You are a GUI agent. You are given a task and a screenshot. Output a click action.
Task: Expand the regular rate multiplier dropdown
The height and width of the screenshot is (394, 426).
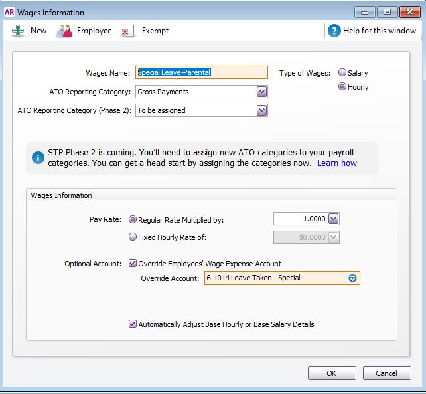coord(333,219)
